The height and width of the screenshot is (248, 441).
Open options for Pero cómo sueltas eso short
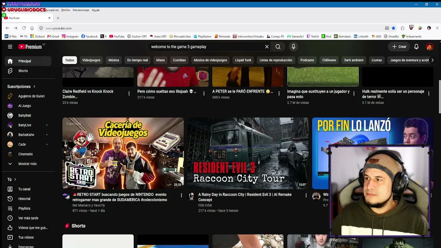click(204, 93)
